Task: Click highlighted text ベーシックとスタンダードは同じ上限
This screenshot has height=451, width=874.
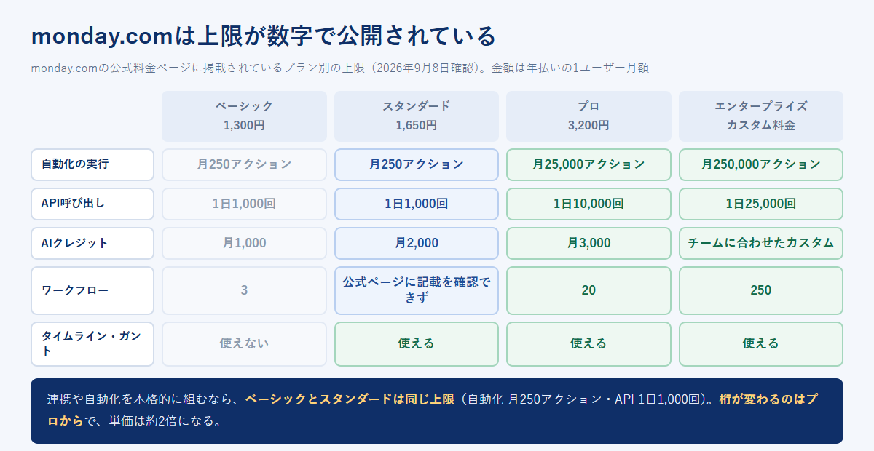Action: [350, 399]
